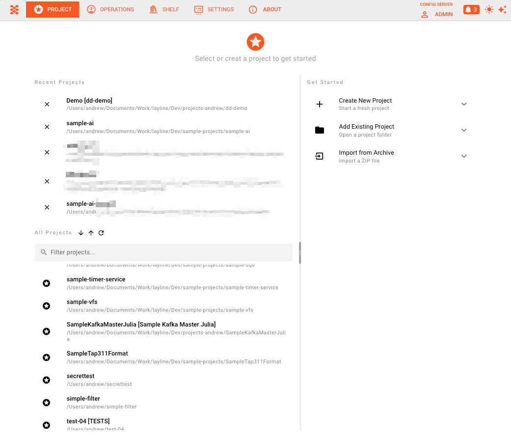This screenshot has width=511, height=436.
Task: Click the AI sparkle icon in the header
Action: coord(503,9)
